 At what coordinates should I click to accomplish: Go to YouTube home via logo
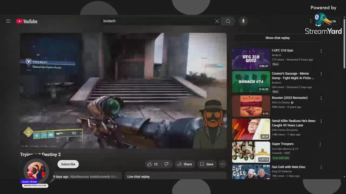(x=27, y=21)
